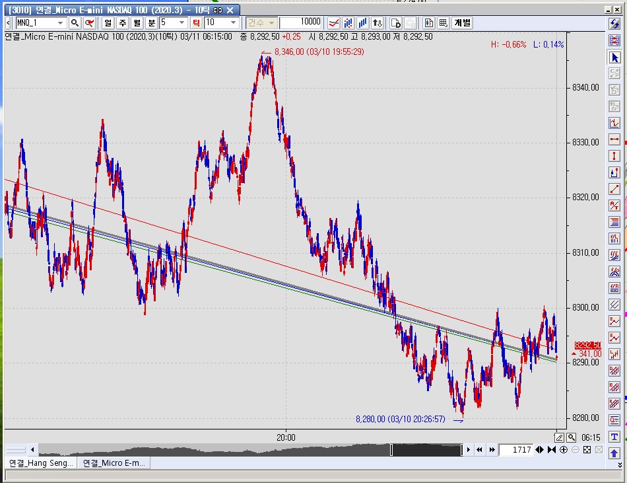Switch chart to weekly (주) period
Screen dimensions: 627x483
[x=122, y=22]
